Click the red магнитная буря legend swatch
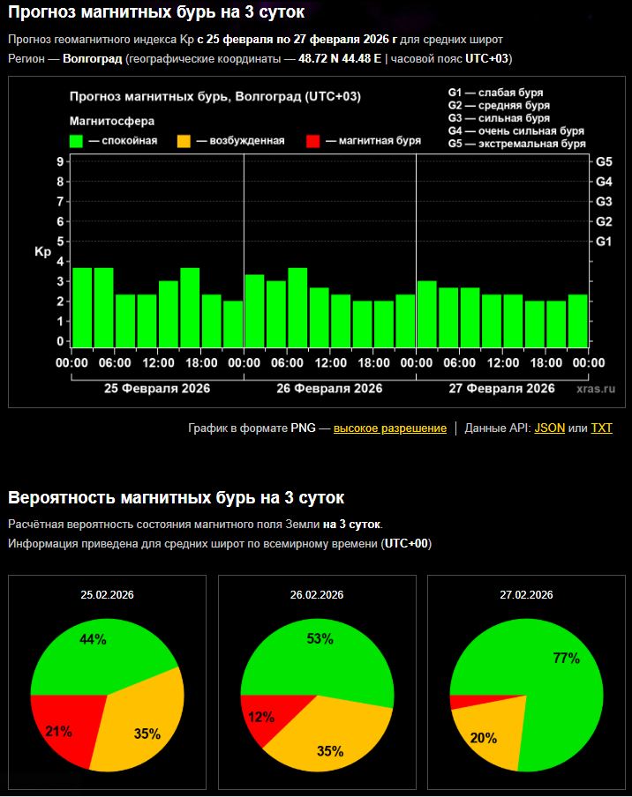The width and height of the screenshot is (632, 797). (312, 141)
